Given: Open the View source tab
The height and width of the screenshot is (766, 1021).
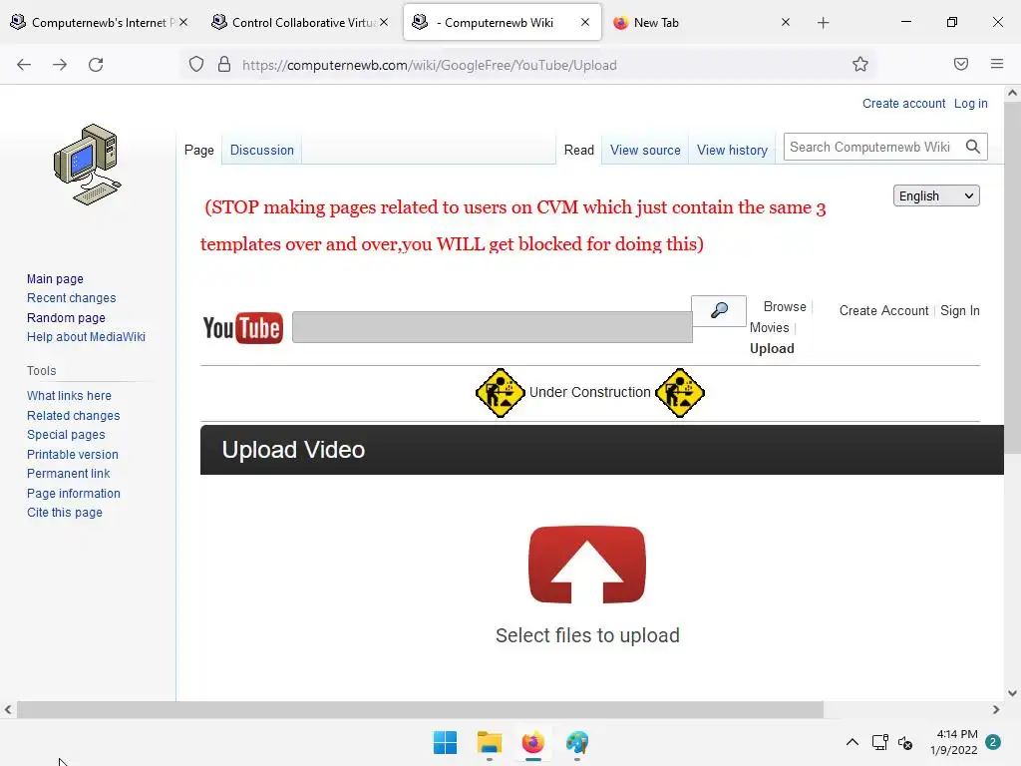Looking at the screenshot, I should (645, 150).
